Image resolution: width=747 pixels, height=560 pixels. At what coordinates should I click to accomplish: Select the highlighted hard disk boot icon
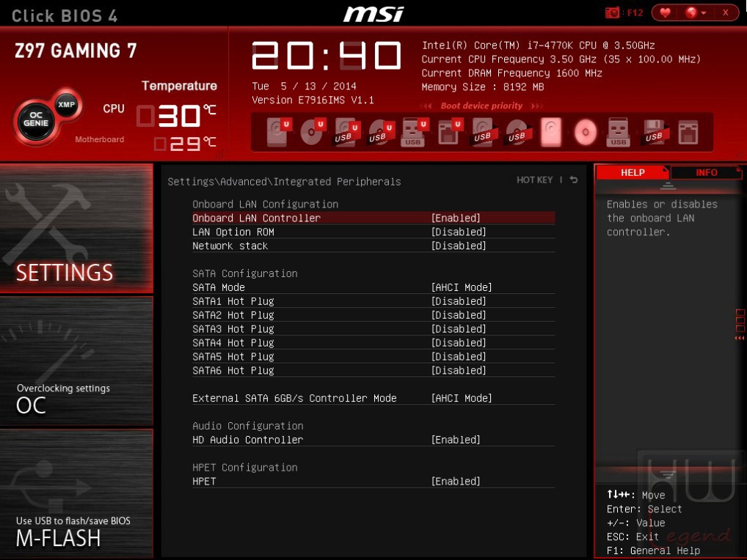coord(551,132)
